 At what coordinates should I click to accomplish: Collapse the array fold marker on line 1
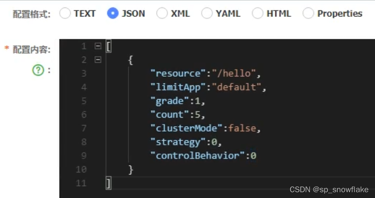tap(98, 46)
